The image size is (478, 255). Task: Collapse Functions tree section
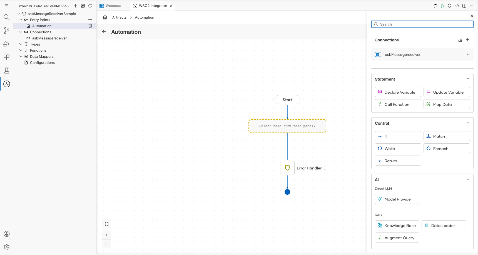[21, 50]
